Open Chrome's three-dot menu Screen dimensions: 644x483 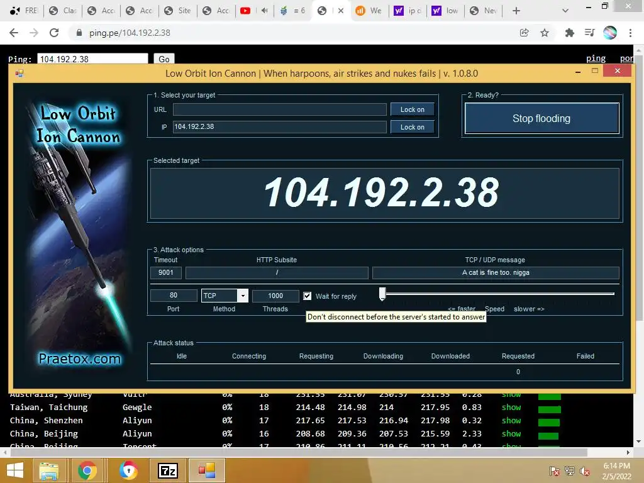[630, 33]
